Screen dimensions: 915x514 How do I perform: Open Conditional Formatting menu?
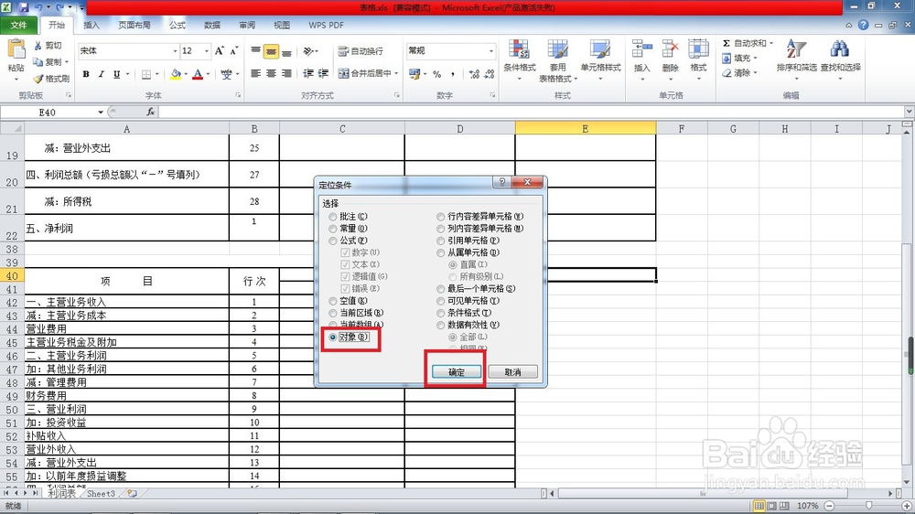pyautogui.click(x=520, y=60)
